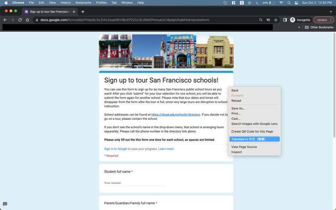This screenshot has width=336, height=210.
Task: Click the browser back arrow
Action: 5,20
